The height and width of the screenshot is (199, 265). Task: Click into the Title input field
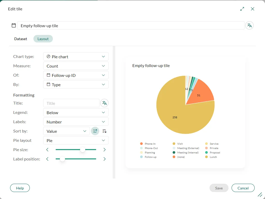(71, 103)
